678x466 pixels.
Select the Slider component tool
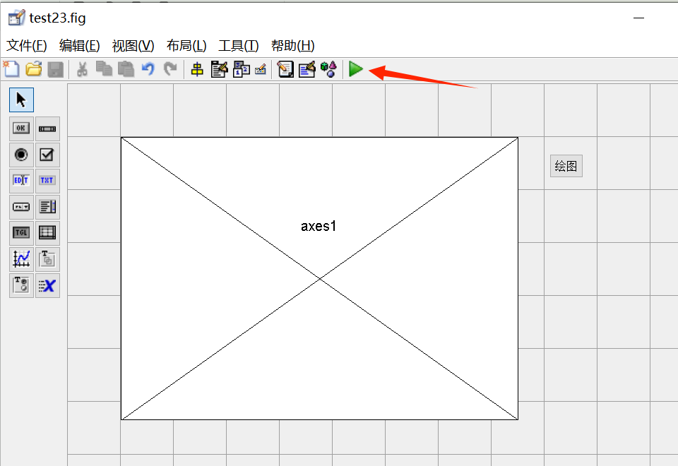click(47, 129)
